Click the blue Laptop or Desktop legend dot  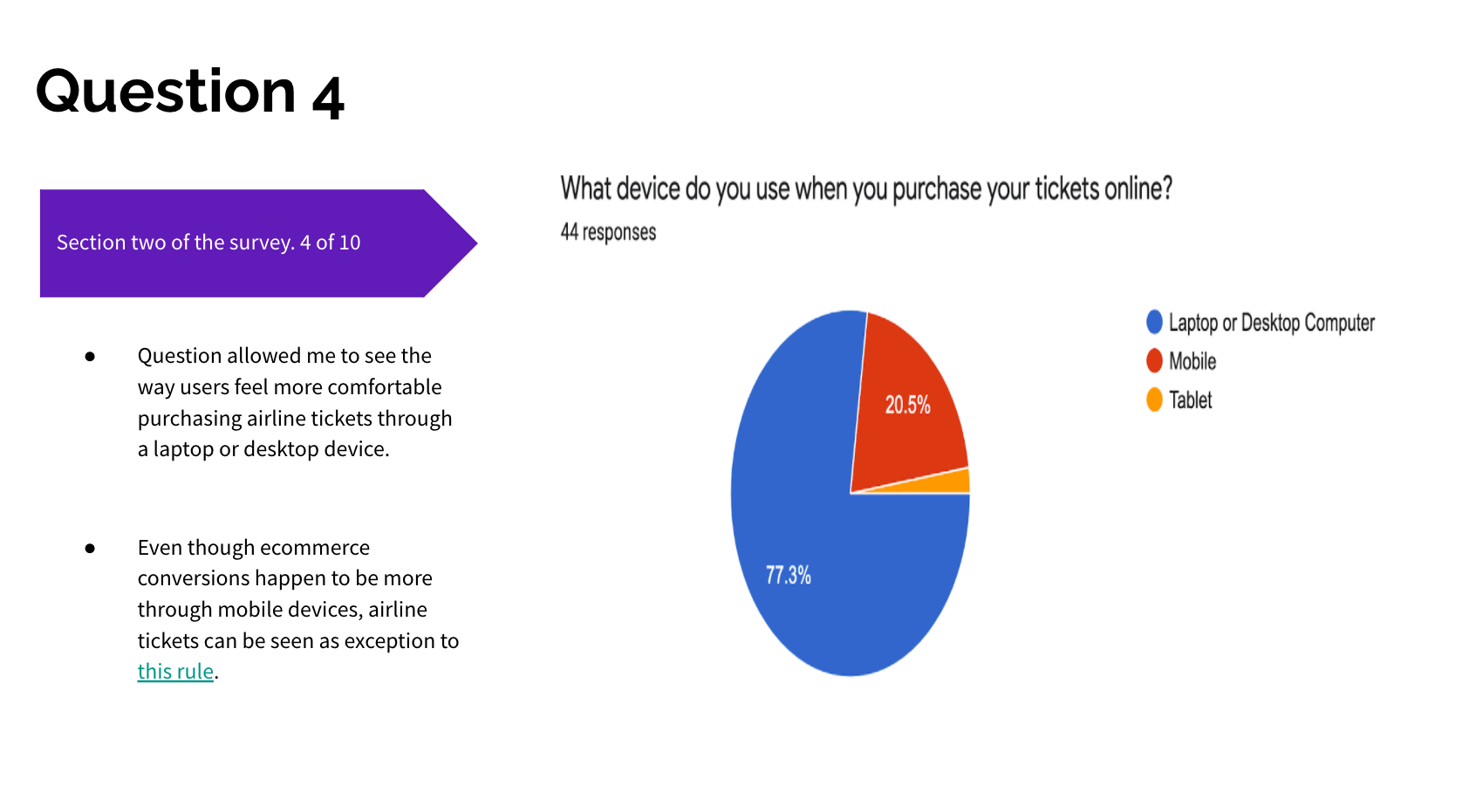1154,322
